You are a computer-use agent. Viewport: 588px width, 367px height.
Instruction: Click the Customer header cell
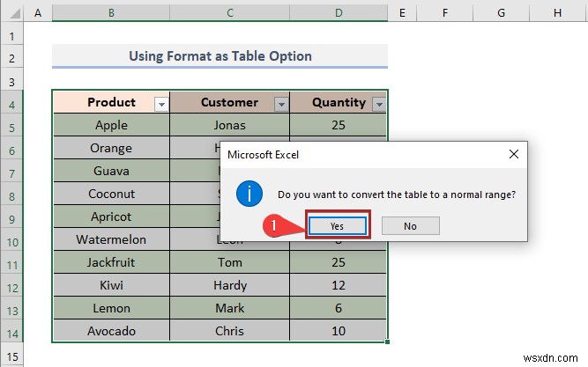point(229,102)
